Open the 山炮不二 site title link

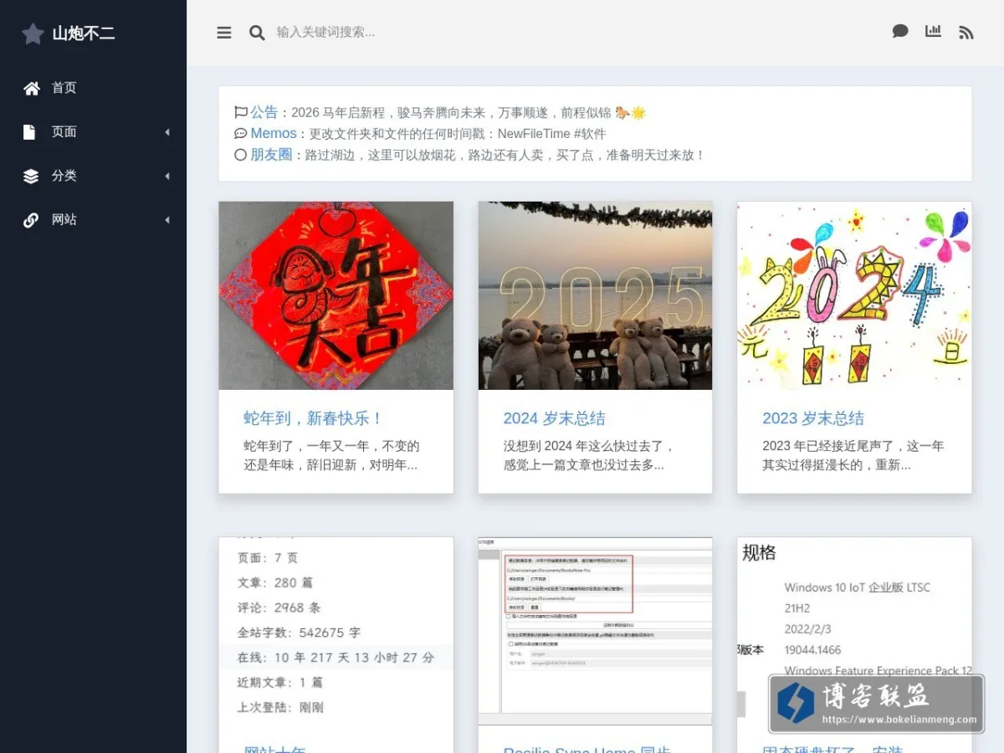(84, 33)
